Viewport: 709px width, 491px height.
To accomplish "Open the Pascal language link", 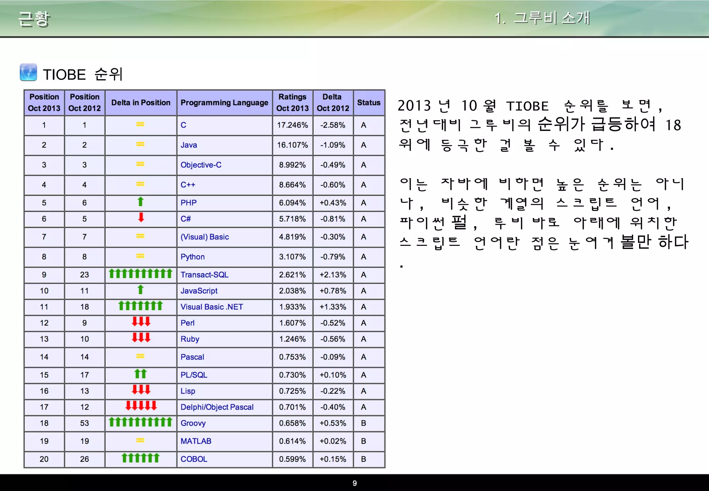I will click(x=192, y=357).
